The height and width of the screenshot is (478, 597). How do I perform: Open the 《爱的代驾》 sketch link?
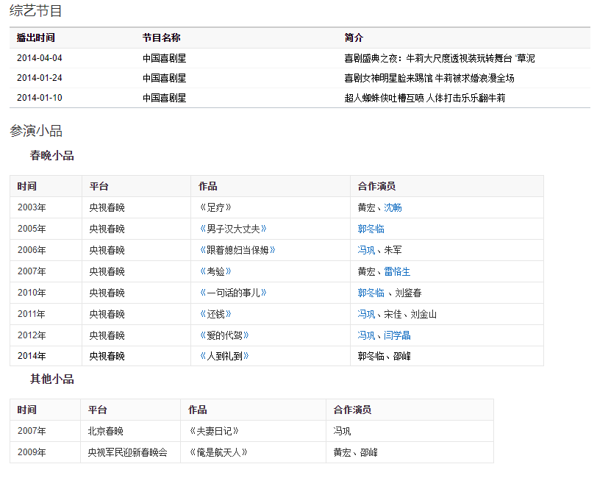(x=224, y=335)
